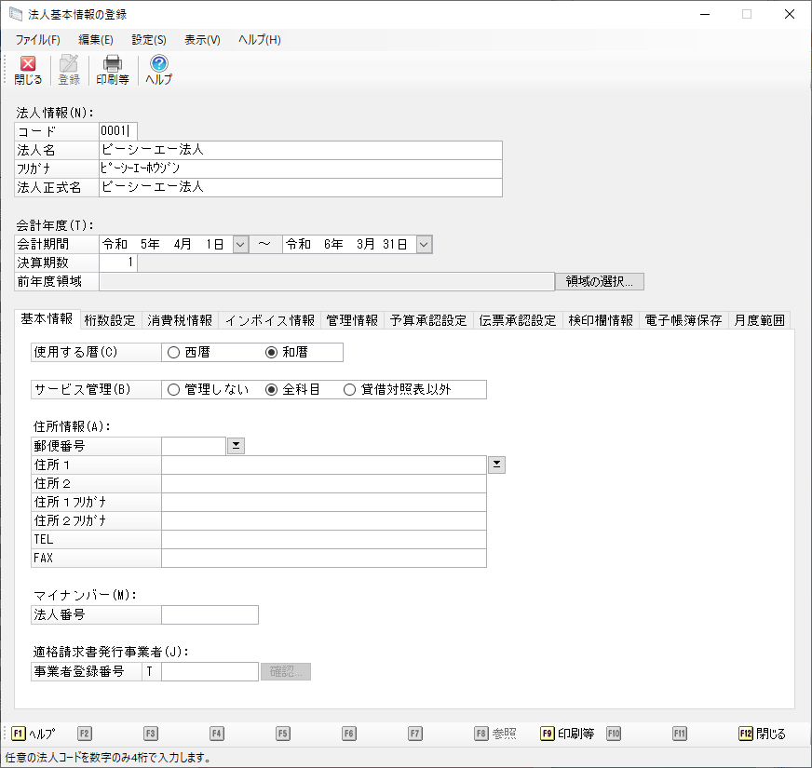Screen dimensions: 812x768
Task: Switch to the 消費税情報 tab
Action: (x=179, y=320)
